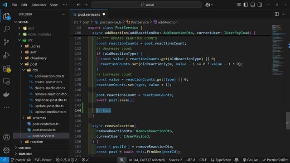
Task: Change indentation via Spaces: 2
Action: pos(175,160)
